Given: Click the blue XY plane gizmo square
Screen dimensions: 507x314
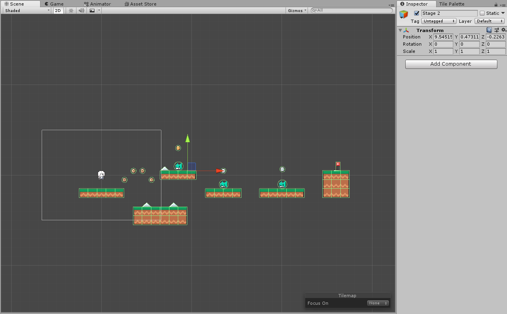Looking at the screenshot, I should pyautogui.click(x=192, y=167).
